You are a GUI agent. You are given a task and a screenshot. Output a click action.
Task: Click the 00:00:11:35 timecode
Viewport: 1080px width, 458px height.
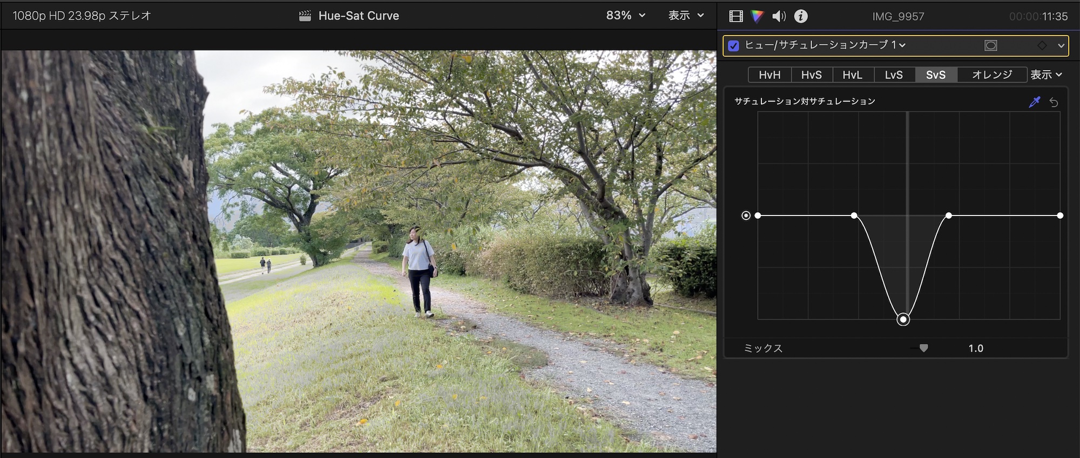click(1038, 16)
